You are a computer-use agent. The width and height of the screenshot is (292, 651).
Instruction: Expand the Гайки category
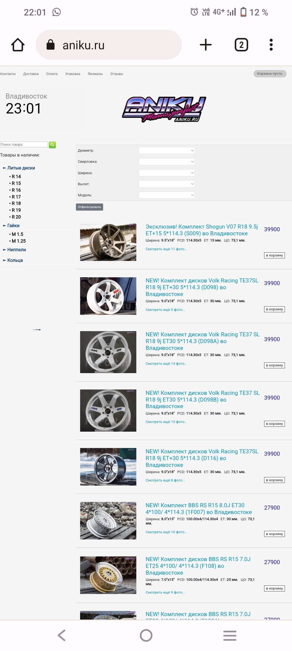[13, 226]
